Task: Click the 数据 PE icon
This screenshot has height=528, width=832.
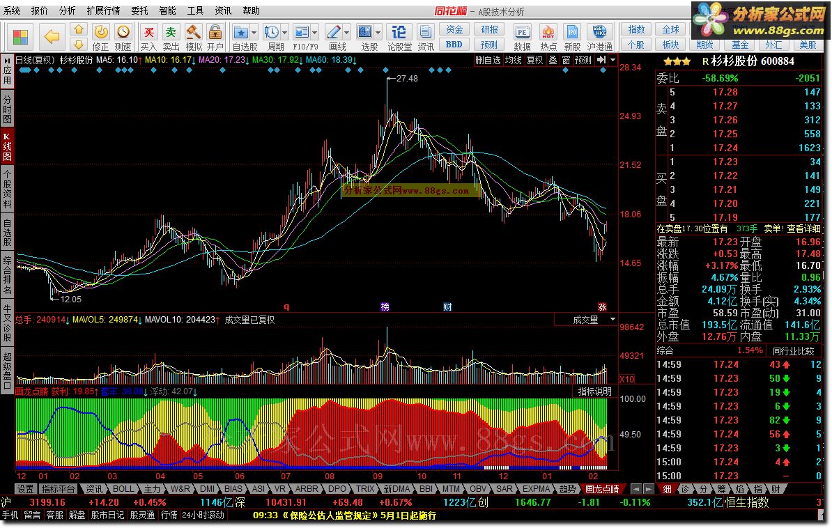Action: tap(522, 32)
